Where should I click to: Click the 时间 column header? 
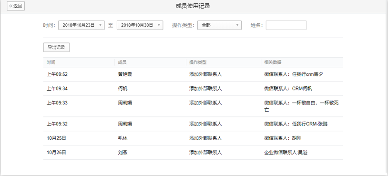tap(51, 62)
